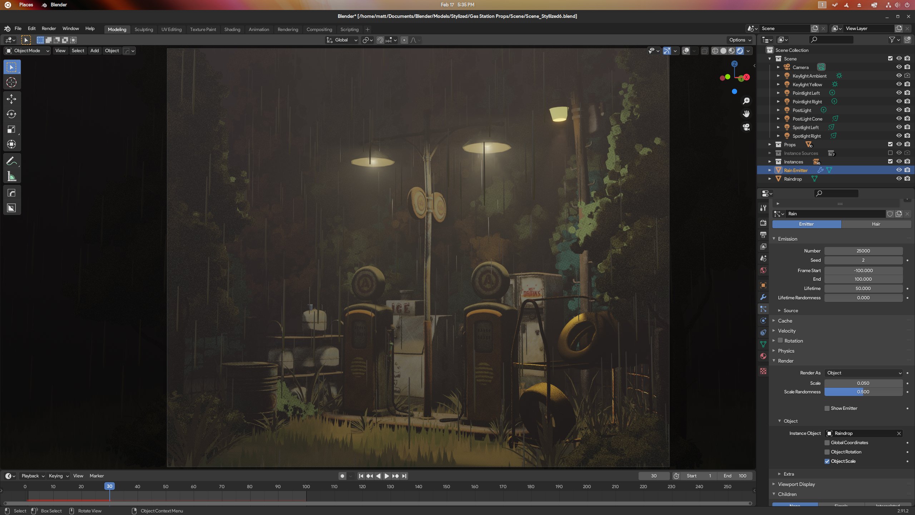Open the Output properties tab
This screenshot has width=915, height=515.
(763, 235)
